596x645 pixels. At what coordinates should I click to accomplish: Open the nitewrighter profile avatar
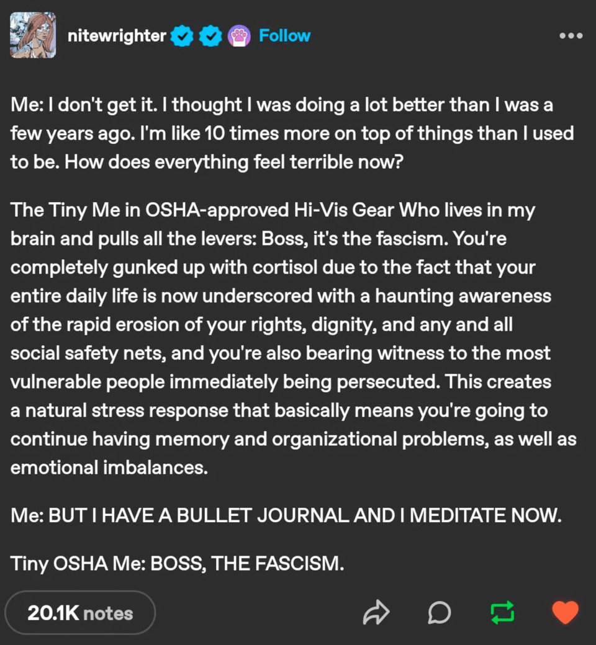click(33, 35)
